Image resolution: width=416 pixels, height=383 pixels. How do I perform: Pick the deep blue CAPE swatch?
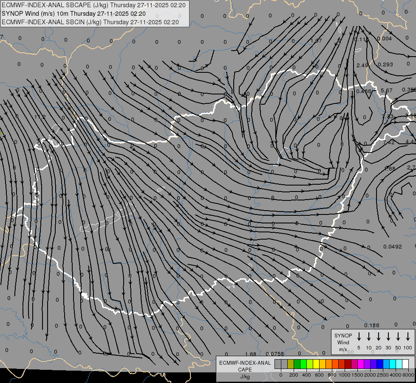pyautogui.click(x=380, y=364)
